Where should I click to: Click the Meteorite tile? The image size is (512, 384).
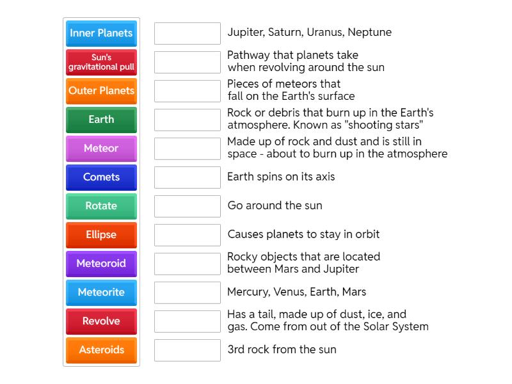click(x=101, y=292)
